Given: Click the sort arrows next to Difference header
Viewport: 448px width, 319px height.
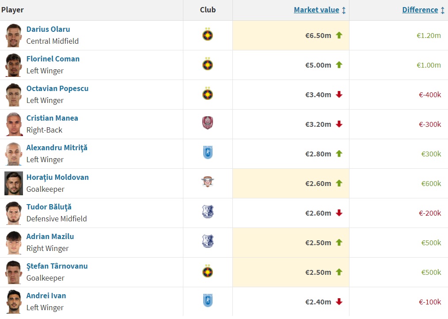Looking at the screenshot, I should (442, 10).
